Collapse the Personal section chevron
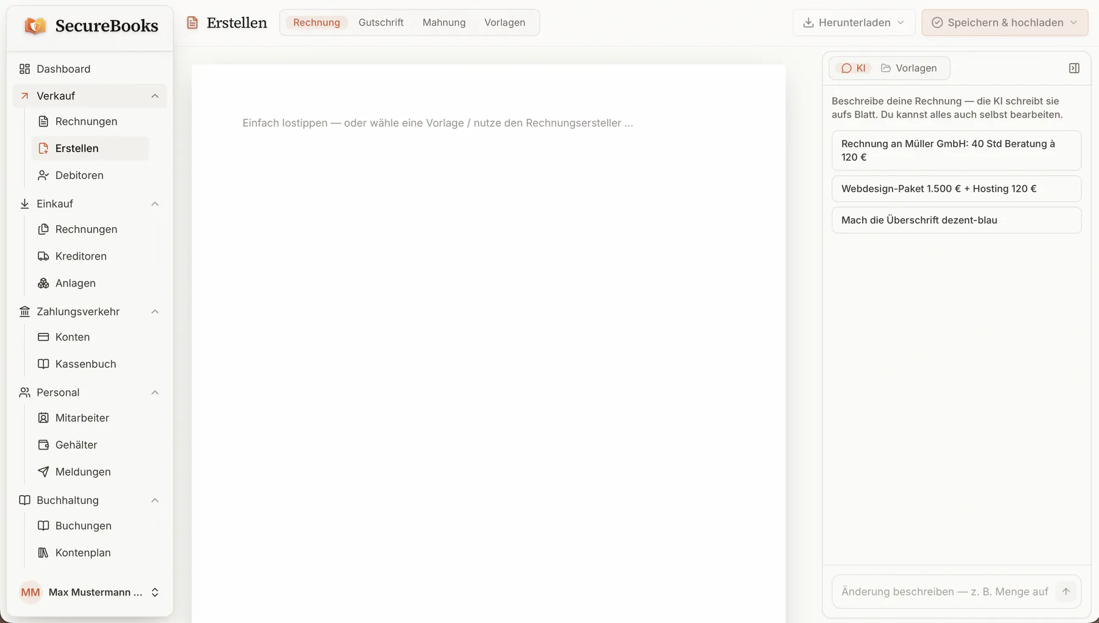Image resolution: width=1099 pixels, height=623 pixels. pyautogui.click(x=155, y=393)
